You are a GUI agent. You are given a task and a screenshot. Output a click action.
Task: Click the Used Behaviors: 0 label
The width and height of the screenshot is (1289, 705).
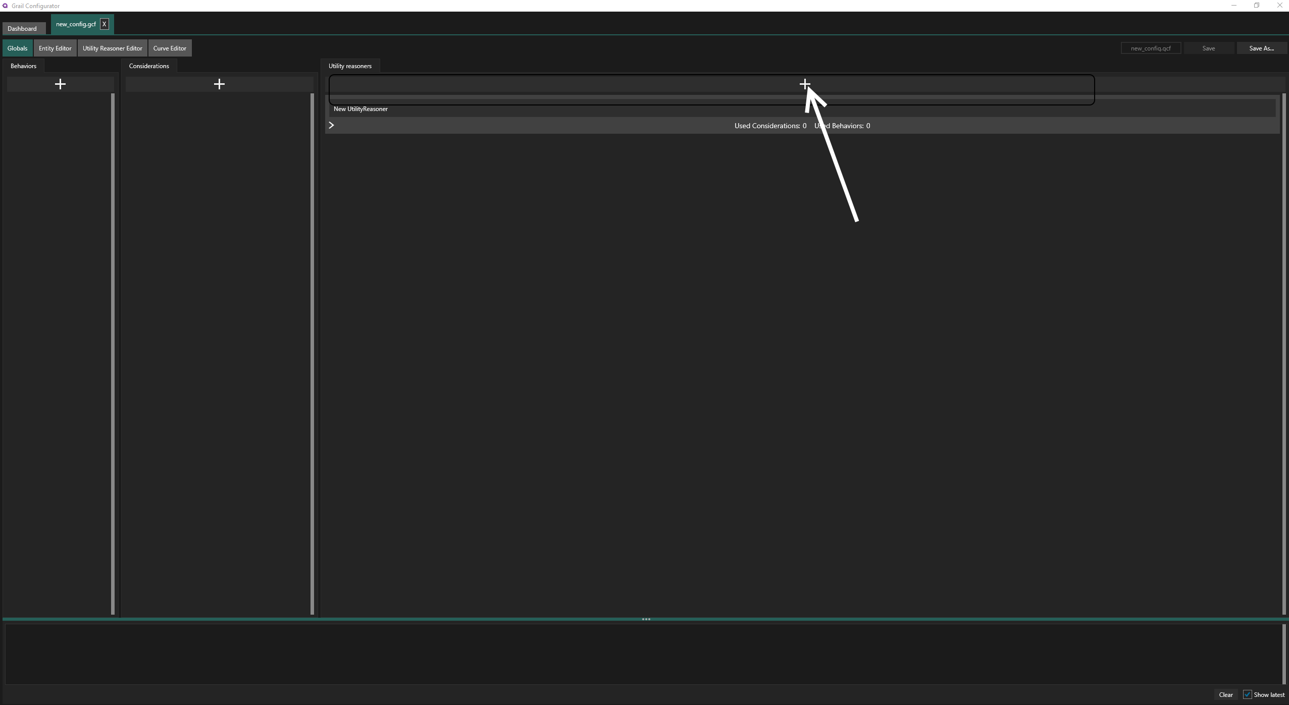[x=842, y=126]
